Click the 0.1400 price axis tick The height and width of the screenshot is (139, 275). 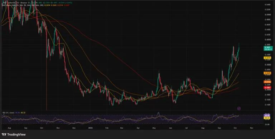point(267,104)
